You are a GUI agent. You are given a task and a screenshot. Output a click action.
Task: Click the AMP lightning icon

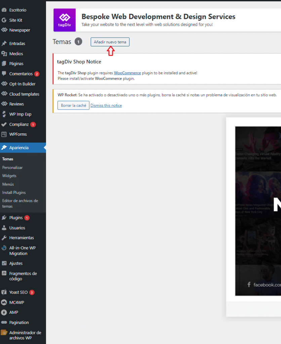point(4,312)
